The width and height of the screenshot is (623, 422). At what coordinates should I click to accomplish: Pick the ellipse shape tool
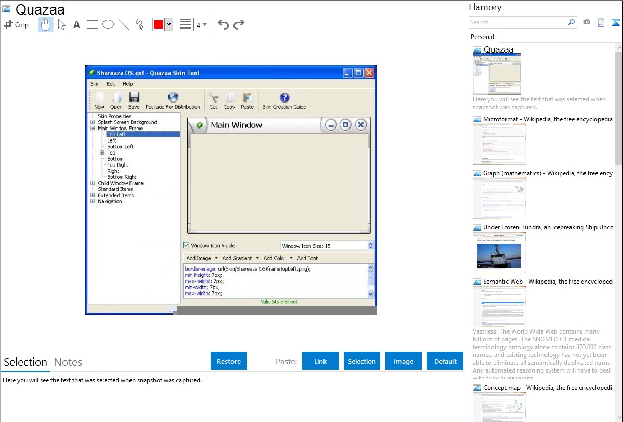click(108, 24)
